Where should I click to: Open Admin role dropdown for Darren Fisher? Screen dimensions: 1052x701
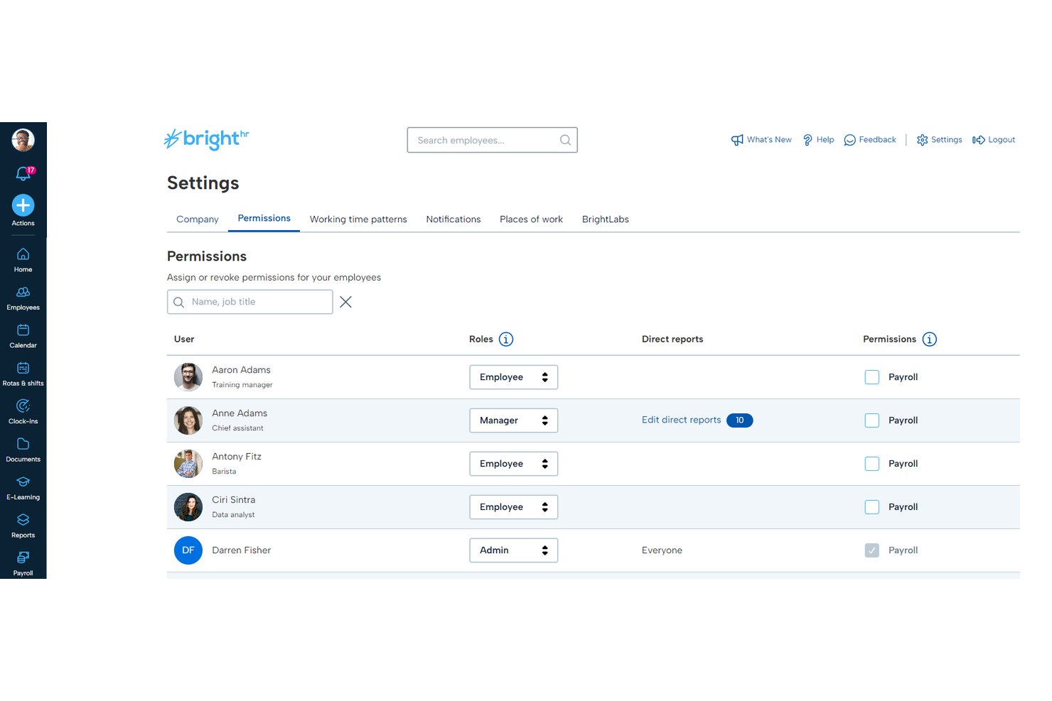coord(513,550)
